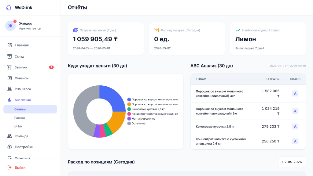Screen dimensions: 313x176
Task: Go to Команда section
Action: [x=30, y=136]
